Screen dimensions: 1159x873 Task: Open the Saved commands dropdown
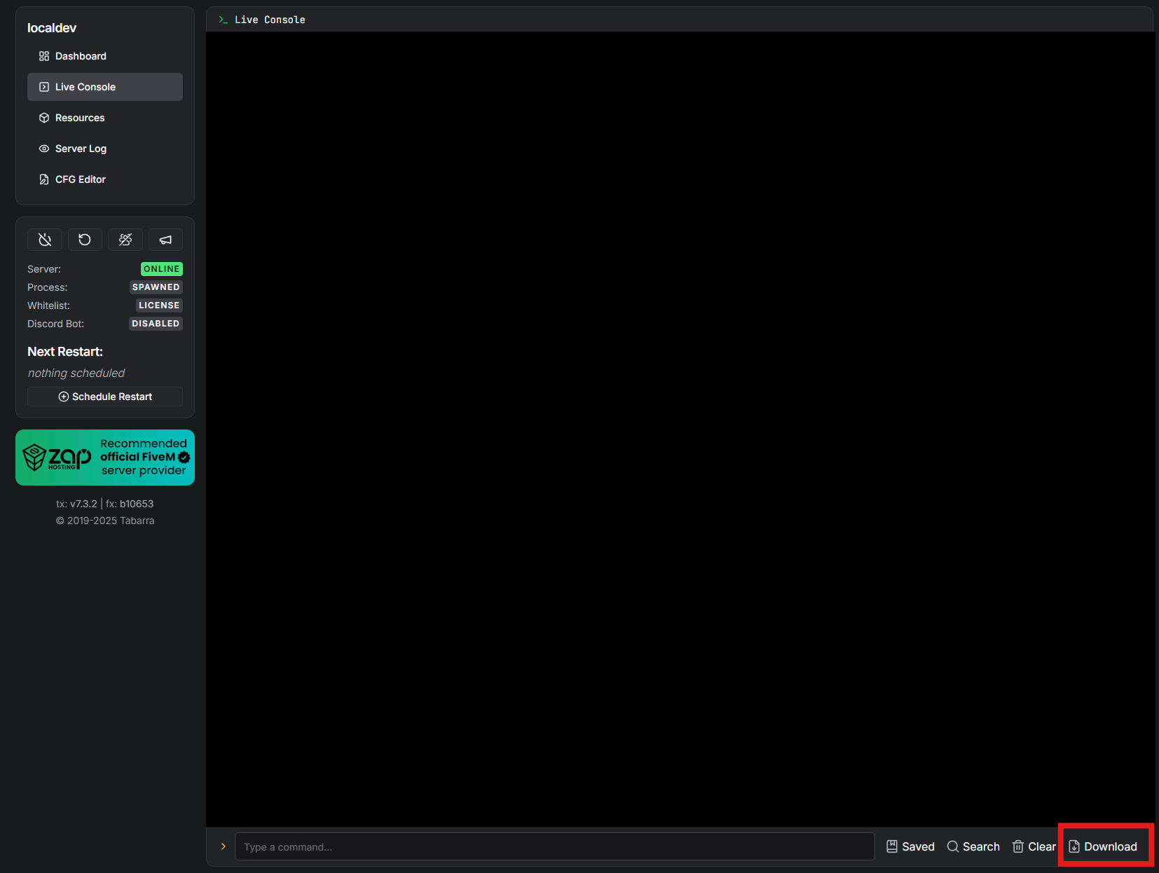pyautogui.click(x=910, y=846)
